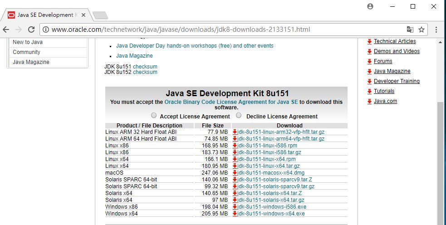Select the Decline License Agreement radio button

(x=239, y=116)
